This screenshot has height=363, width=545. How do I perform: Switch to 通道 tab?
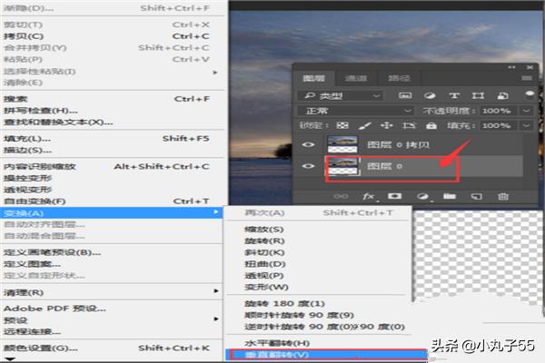(356, 78)
